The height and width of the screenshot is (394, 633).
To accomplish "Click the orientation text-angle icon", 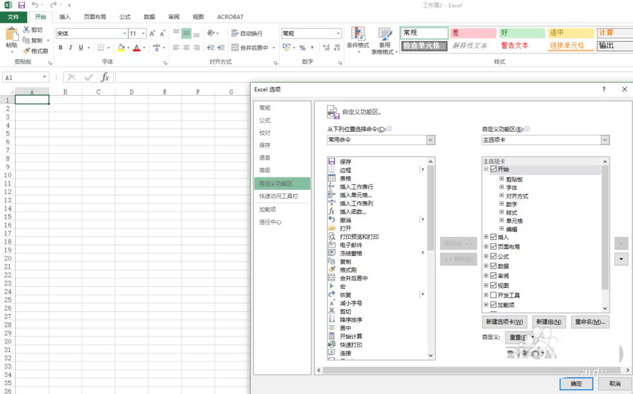I will [211, 34].
